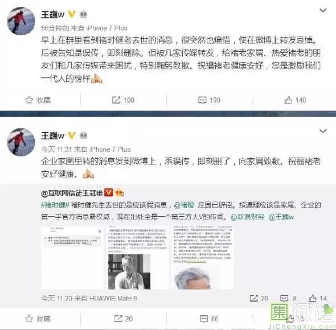Like the quoted post with 14 thumbs-up

point(318,298)
